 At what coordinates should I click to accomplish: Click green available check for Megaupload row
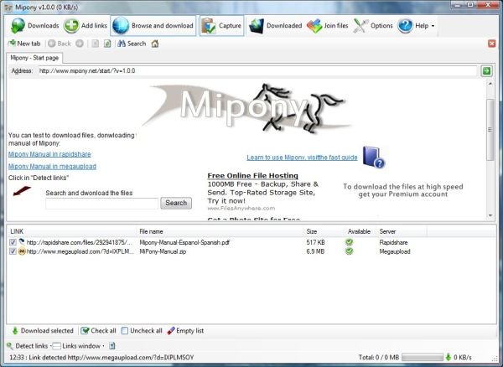click(350, 251)
